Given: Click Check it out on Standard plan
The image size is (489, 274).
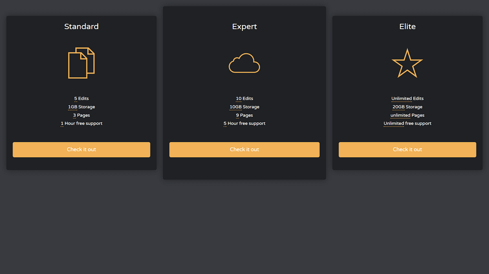Looking at the screenshot, I should [81, 150].
